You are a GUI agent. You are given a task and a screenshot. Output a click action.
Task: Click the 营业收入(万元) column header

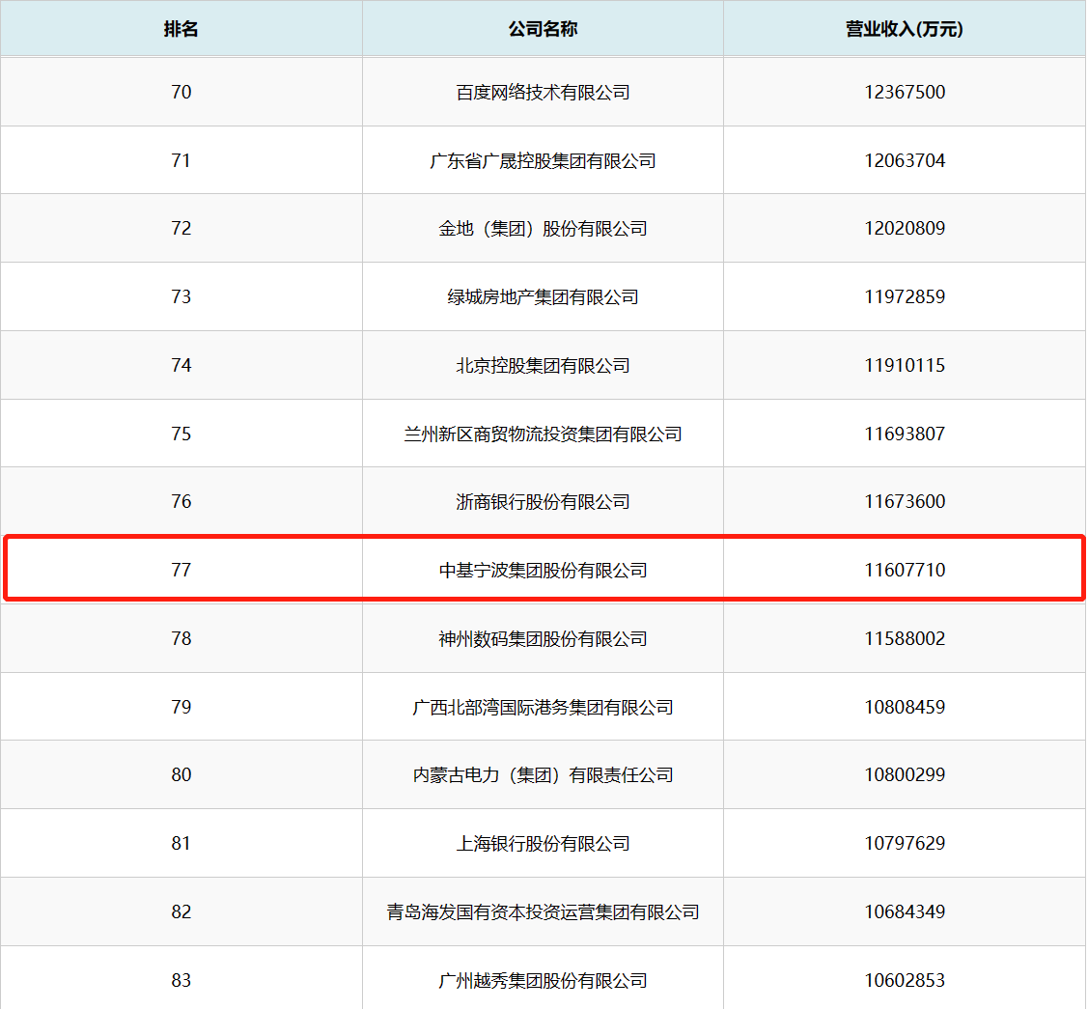coord(905,29)
